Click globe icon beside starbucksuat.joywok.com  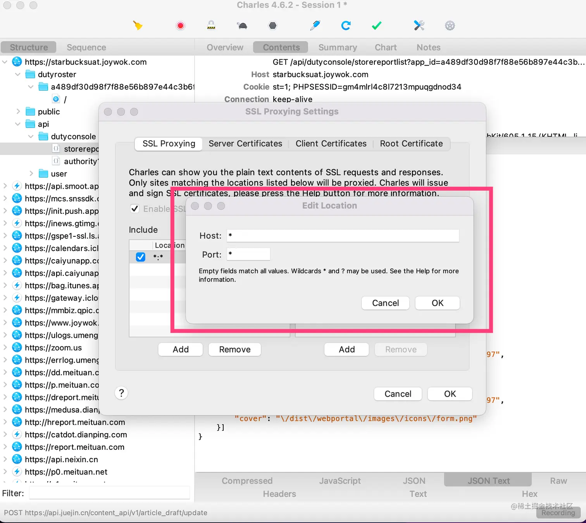click(x=17, y=62)
